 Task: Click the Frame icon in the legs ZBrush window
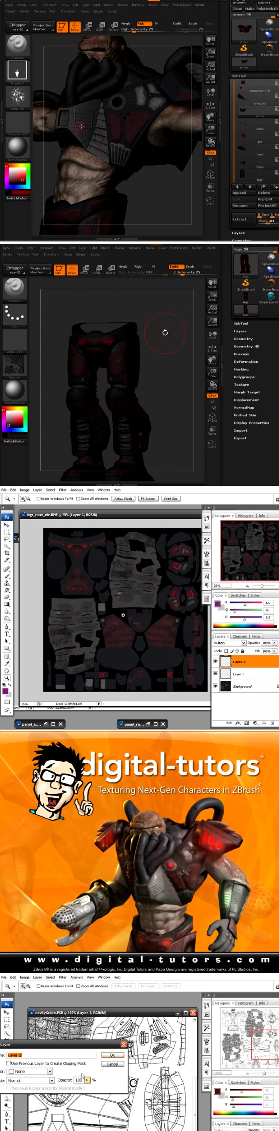click(x=212, y=417)
